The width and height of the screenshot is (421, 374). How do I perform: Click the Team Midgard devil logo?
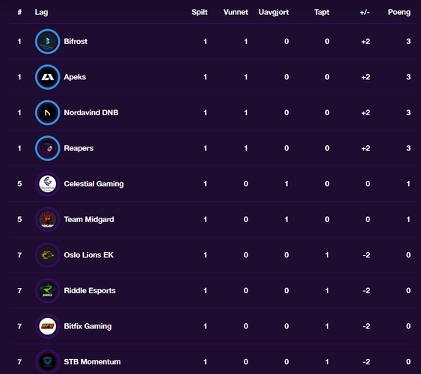tap(48, 219)
